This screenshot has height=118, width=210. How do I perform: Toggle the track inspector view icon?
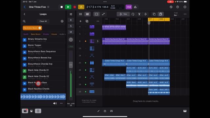(x=96, y=14)
